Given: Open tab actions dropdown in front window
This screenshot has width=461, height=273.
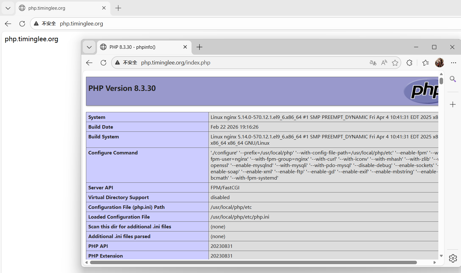Looking at the screenshot, I should 89,47.
